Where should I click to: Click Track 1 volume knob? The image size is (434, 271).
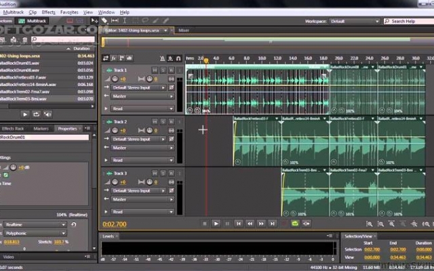(115, 79)
